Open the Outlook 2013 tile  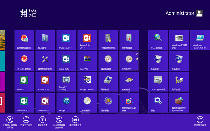[x=66, y=40]
